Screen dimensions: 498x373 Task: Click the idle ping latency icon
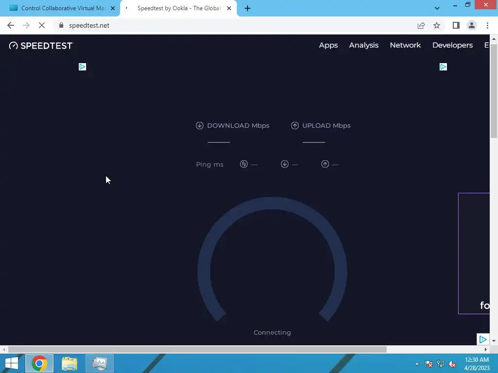pyautogui.click(x=244, y=164)
